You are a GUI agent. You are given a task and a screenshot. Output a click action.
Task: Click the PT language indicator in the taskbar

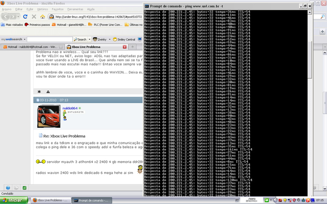tap(237, 200)
